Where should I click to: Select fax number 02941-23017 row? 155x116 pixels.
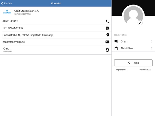tap(56, 28)
